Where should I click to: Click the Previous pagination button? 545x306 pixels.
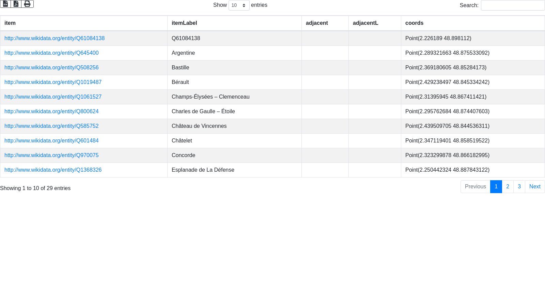click(x=475, y=187)
